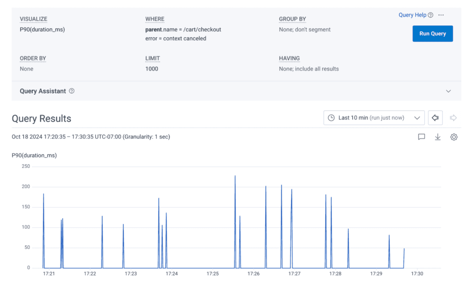This screenshot has height=292, width=471.
Task: Click the Query Assistant help icon
Action: [72, 91]
